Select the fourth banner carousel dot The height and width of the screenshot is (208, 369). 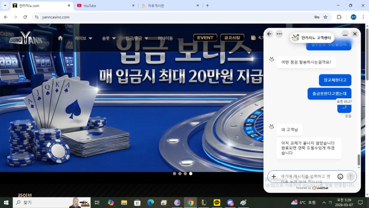pyautogui.click(x=190, y=173)
